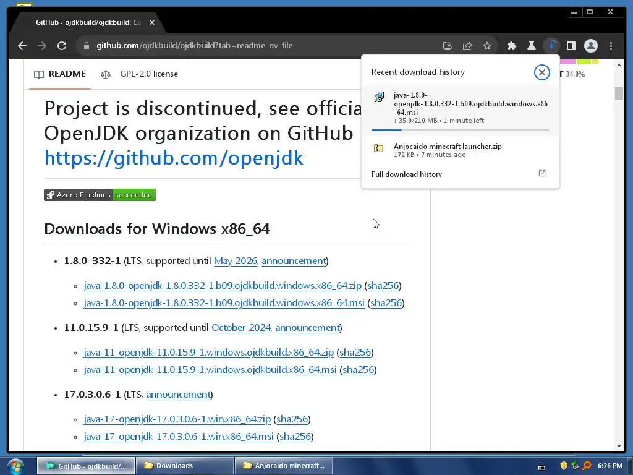Screen dimensions: 633x475
Task: Open the Chrome three-dot menu
Action: click(611, 46)
